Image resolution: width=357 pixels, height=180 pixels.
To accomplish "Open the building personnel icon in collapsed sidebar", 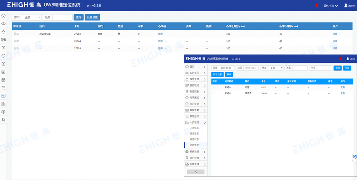I will click(3, 104).
